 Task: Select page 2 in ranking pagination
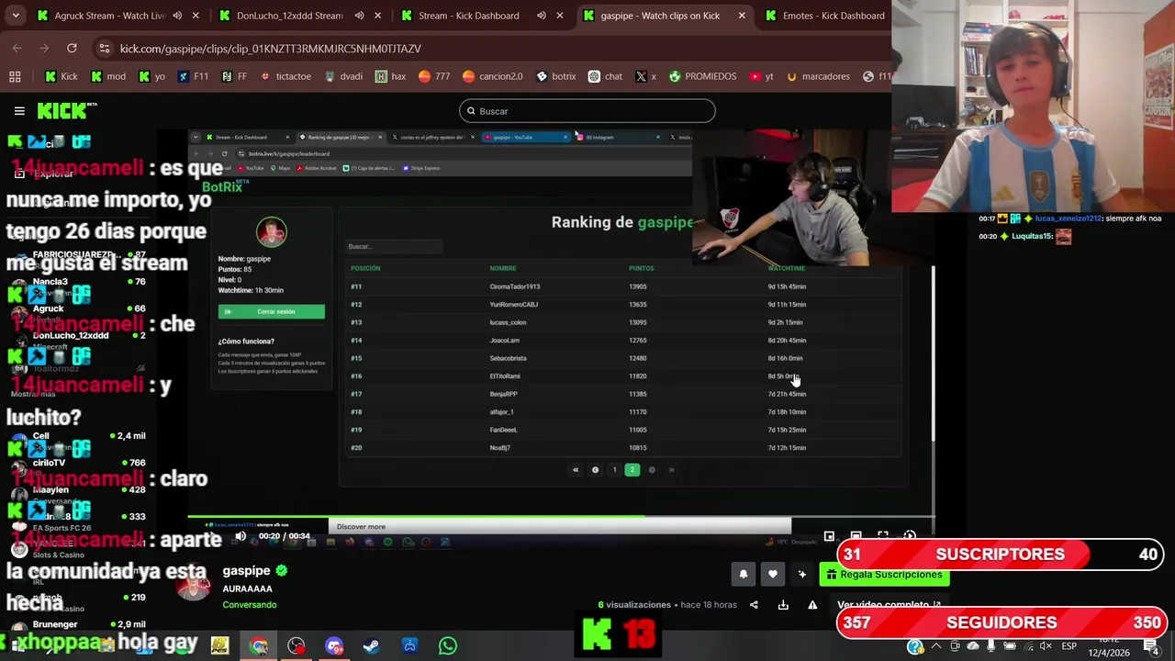(x=632, y=470)
